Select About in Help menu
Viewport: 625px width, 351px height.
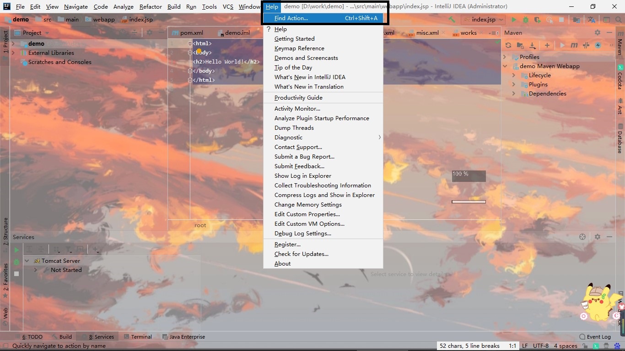point(323,263)
